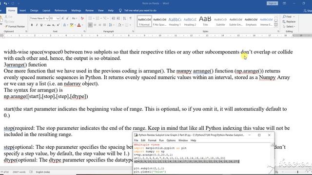Center align the paragraph
This screenshot has width=312, height=175.
point(95,25)
